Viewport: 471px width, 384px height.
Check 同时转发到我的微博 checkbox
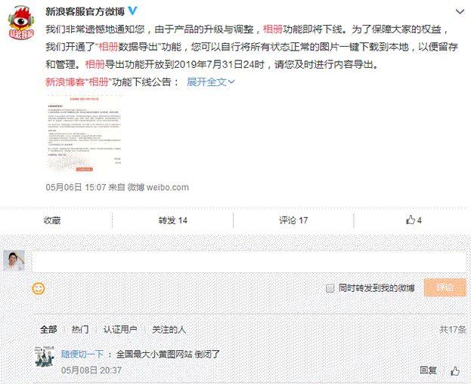(x=330, y=288)
